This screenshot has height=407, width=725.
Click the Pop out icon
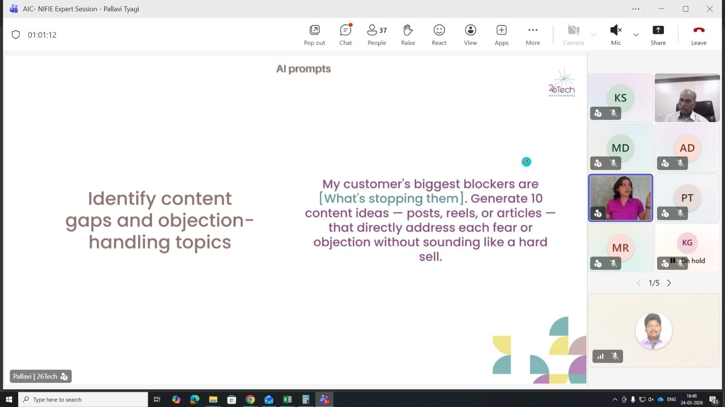(314, 35)
